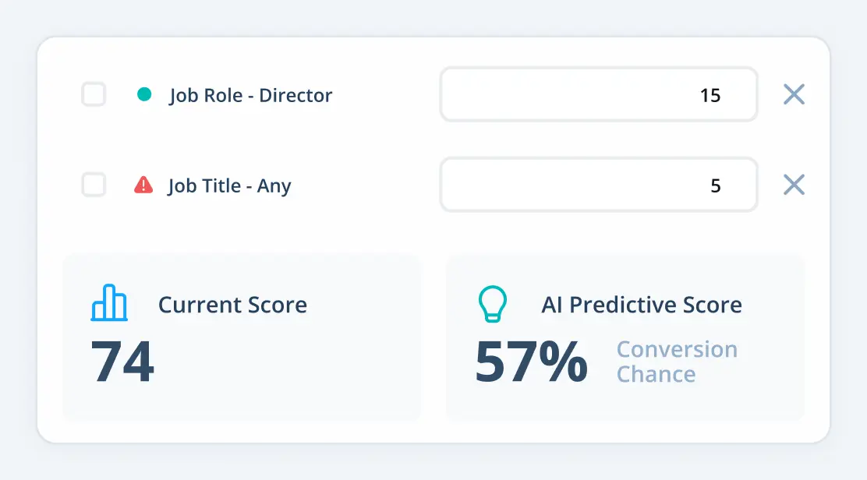This screenshot has height=480, width=867.
Task: Click the X to remove Job Title - Any
Action: [x=794, y=185]
